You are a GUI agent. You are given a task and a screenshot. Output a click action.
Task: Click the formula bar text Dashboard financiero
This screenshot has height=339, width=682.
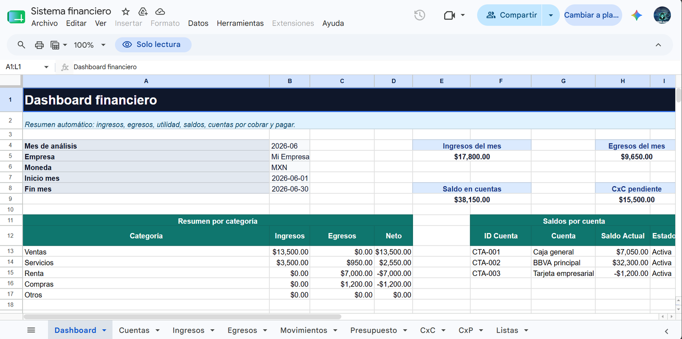105,67
